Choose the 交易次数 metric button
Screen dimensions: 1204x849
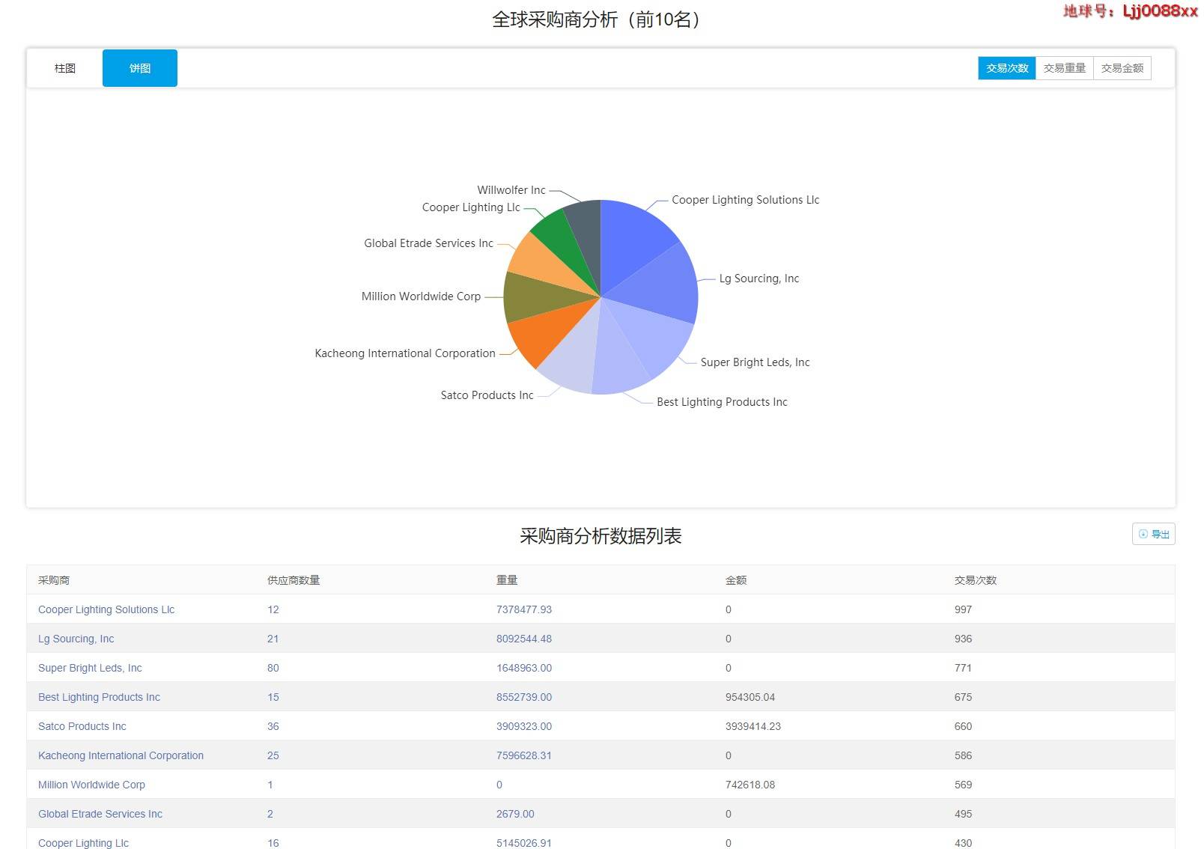pyautogui.click(x=1007, y=68)
